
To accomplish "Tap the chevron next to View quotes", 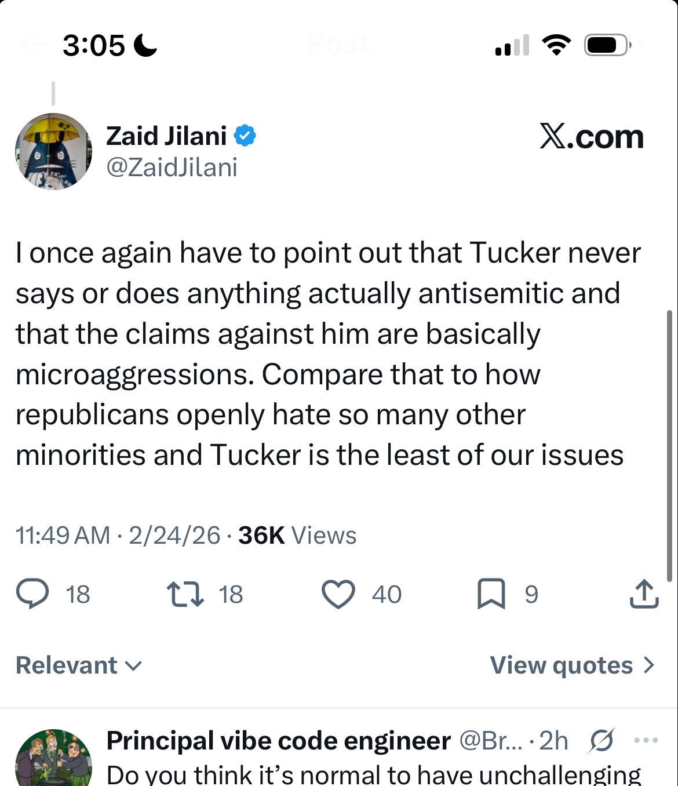I will [x=649, y=665].
